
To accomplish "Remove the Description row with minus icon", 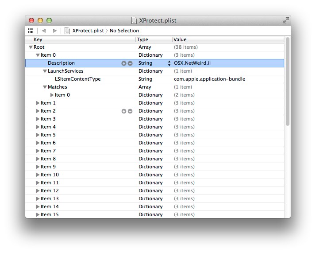I will coord(130,63).
